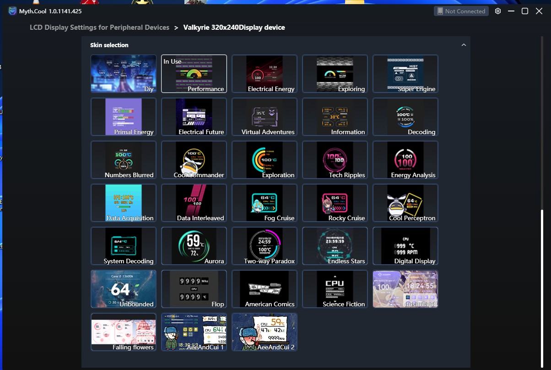
Task: Select the Tech Ripples skin
Action: [335, 160]
